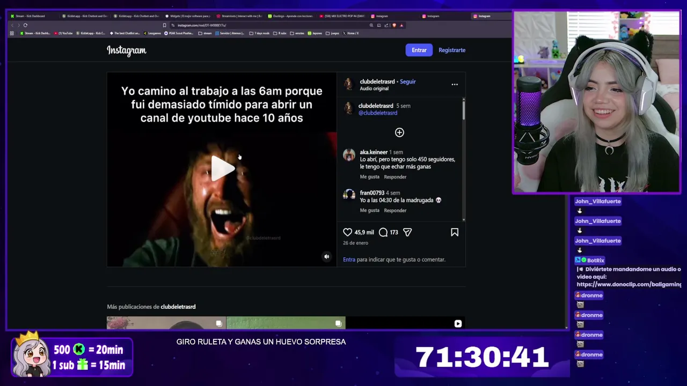Click the like count 45,9 mil

coord(364,232)
